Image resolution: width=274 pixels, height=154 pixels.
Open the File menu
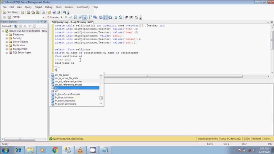click(5, 7)
